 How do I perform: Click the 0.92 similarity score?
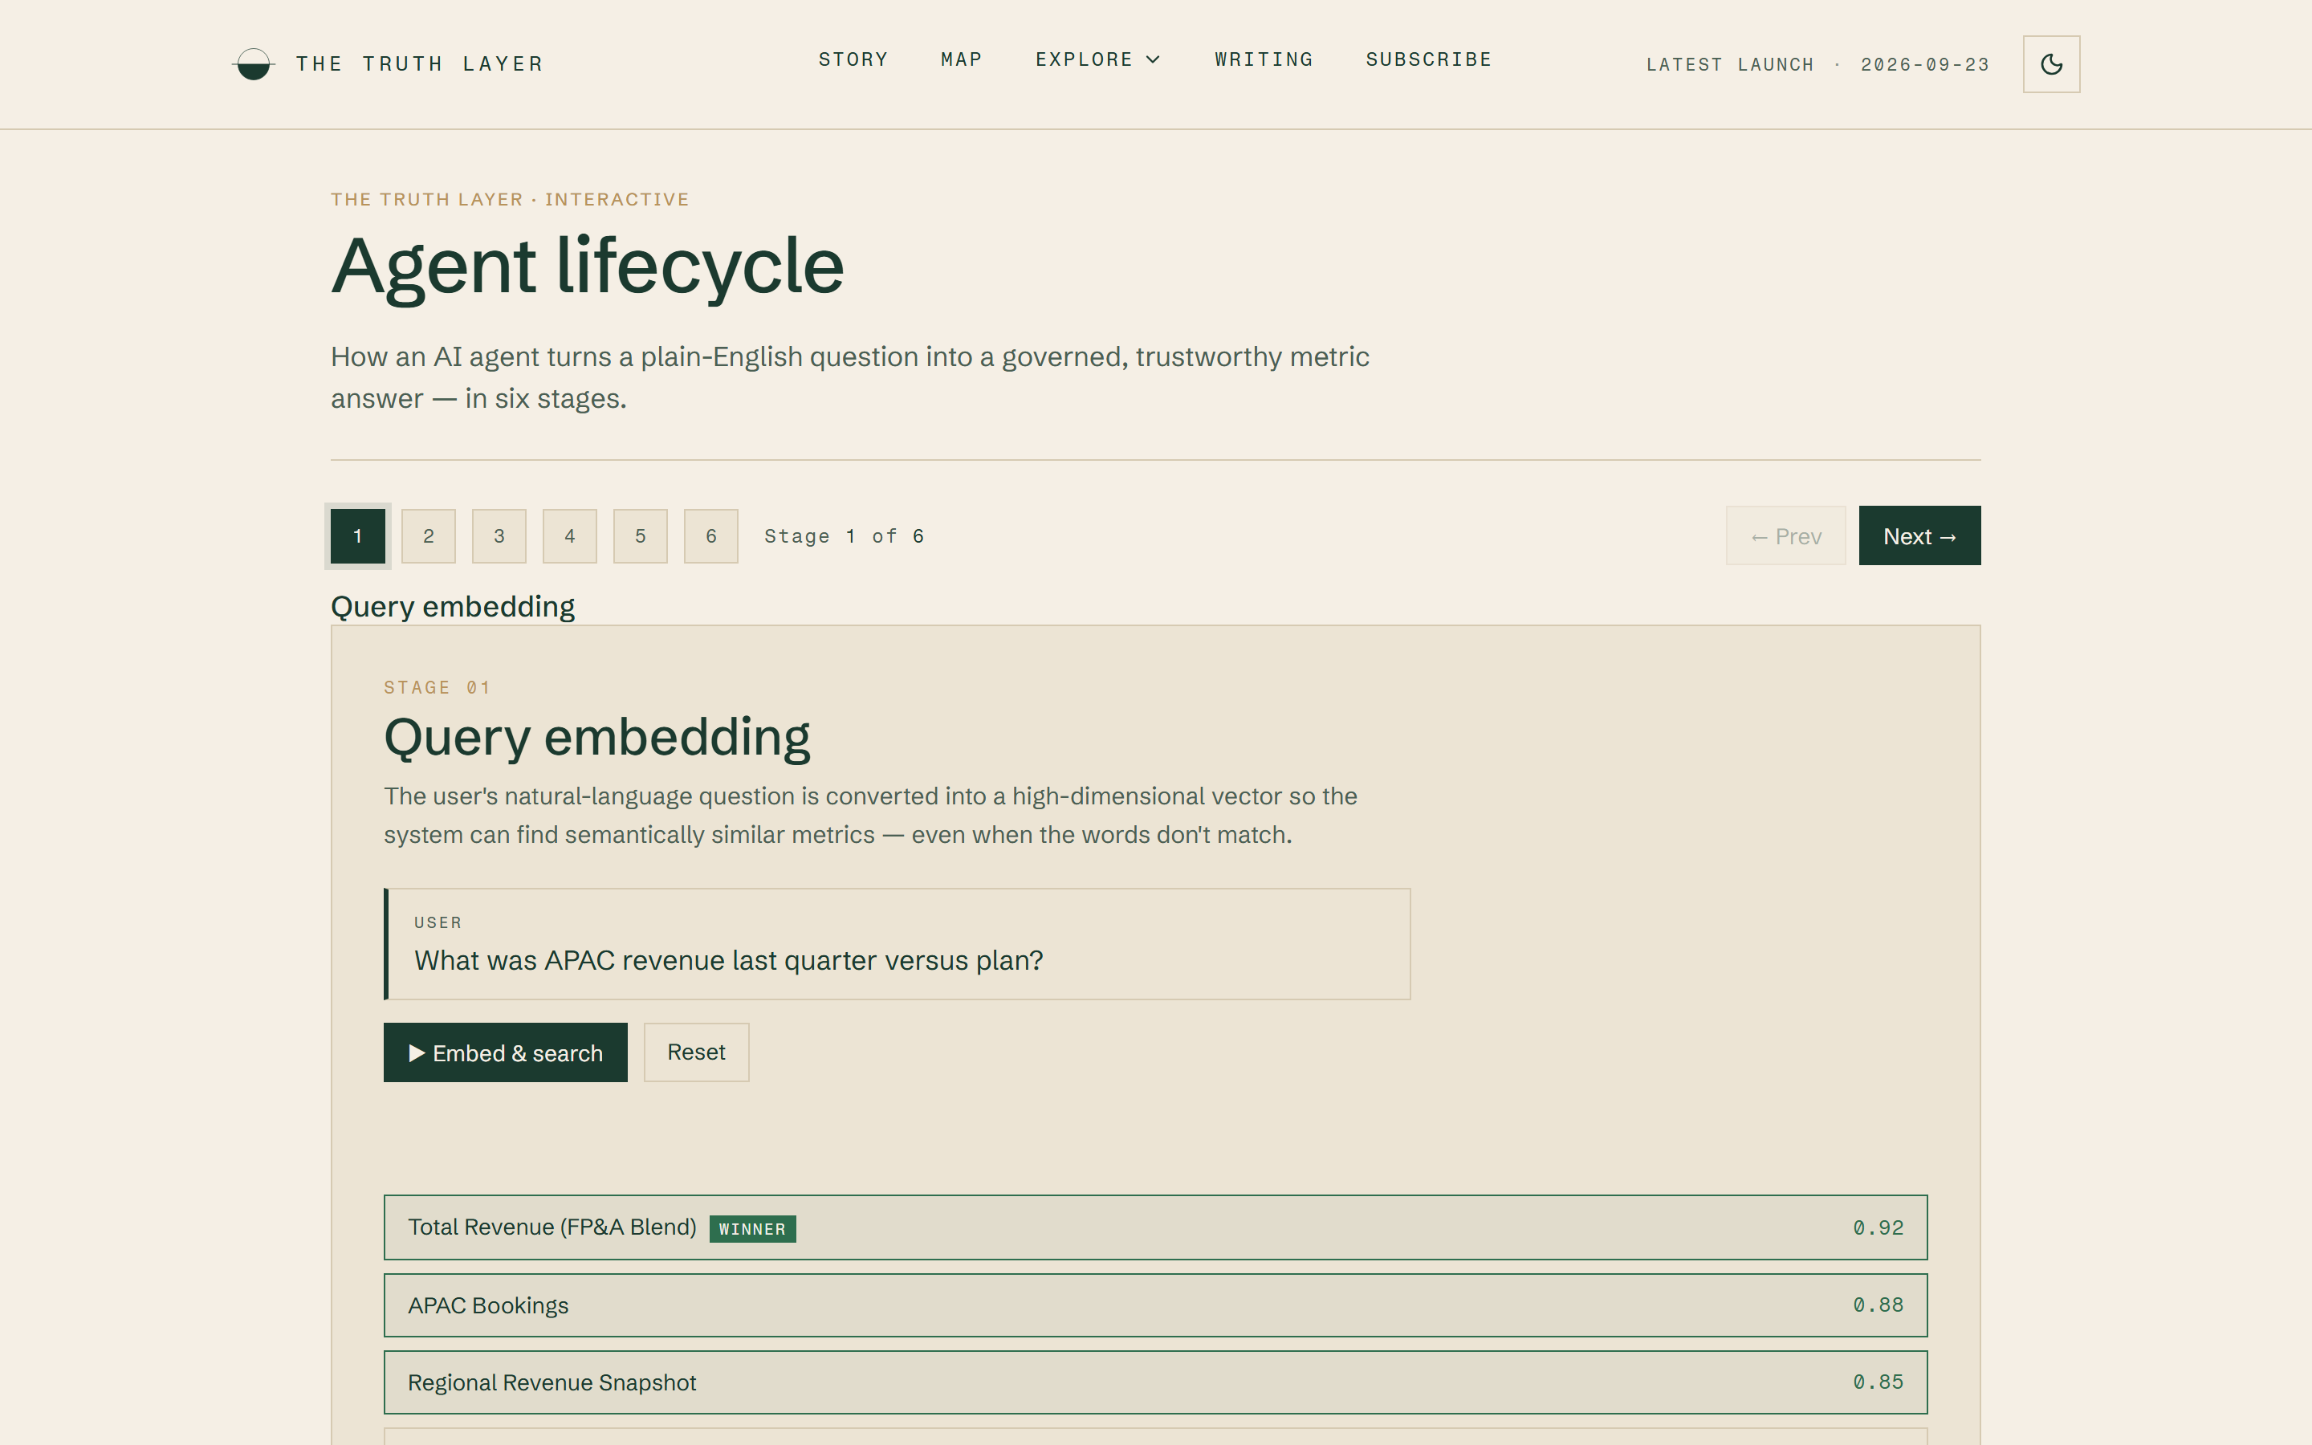pos(1878,1228)
